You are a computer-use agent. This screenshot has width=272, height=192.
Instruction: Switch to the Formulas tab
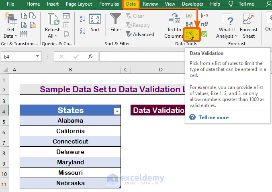tap(109, 4)
